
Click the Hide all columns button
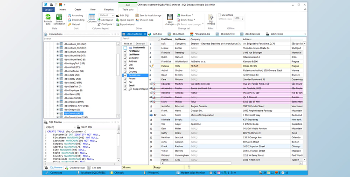(x=128, y=43)
